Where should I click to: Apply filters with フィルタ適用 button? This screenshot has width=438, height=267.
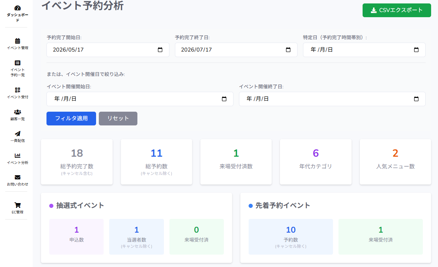click(71, 119)
